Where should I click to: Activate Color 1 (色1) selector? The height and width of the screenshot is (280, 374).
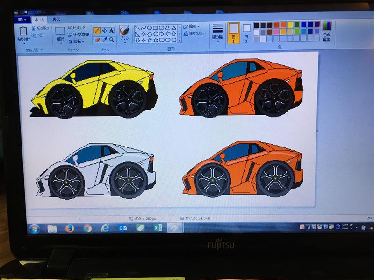[233, 33]
